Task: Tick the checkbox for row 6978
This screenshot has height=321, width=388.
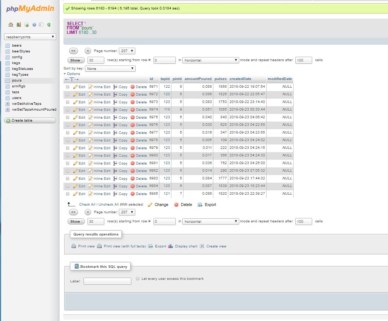Action: [x=67, y=140]
